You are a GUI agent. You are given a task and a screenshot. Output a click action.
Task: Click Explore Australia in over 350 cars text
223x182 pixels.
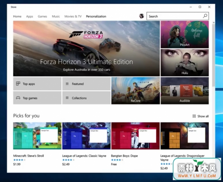[87, 70]
